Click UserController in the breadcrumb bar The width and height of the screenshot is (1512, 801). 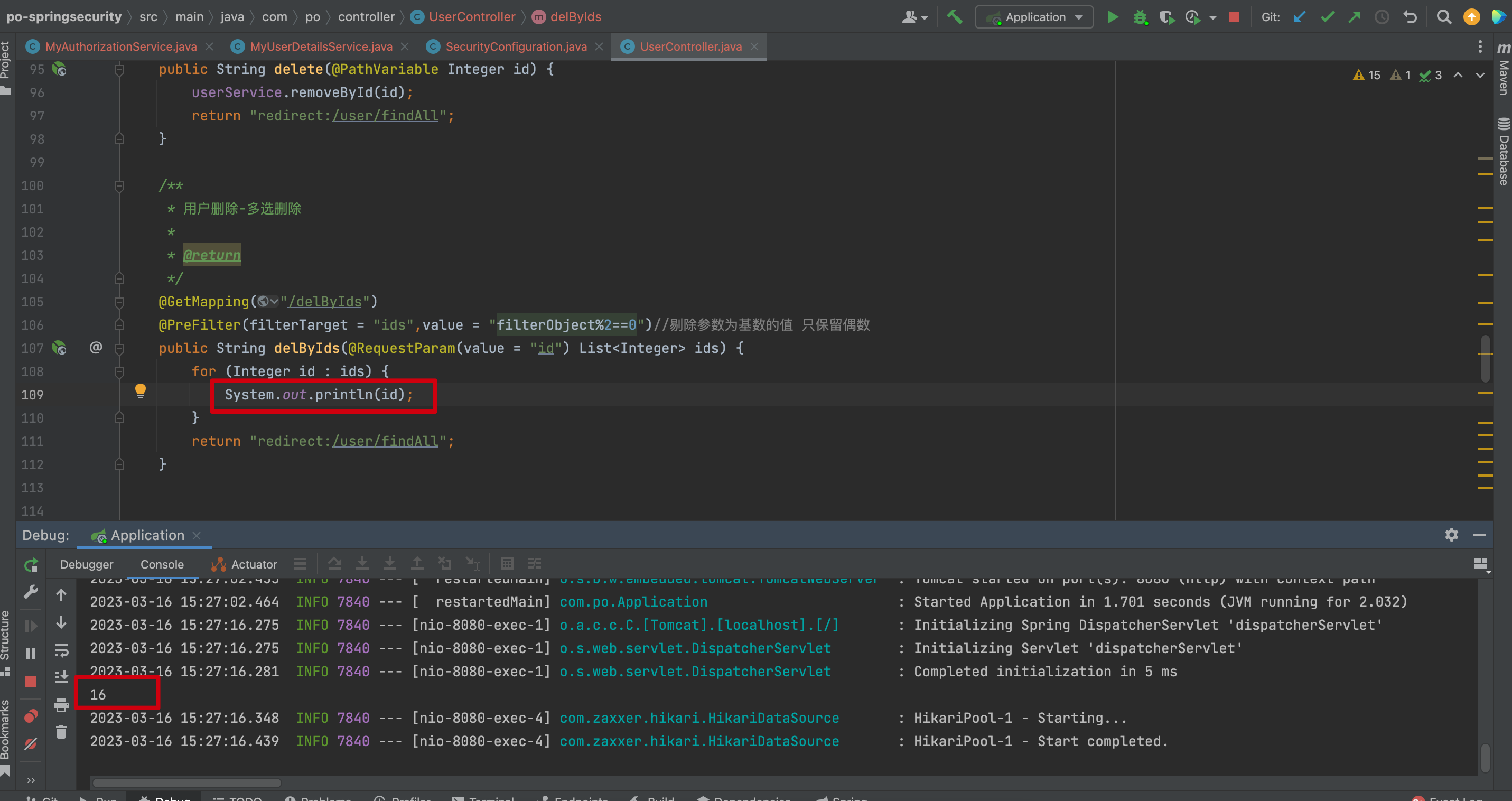(471, 17)
